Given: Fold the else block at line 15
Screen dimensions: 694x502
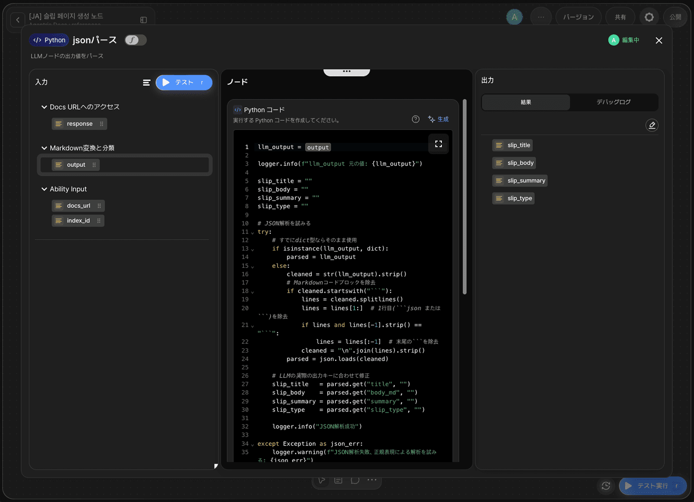Looking at the screenshot, I should (253, 266).
